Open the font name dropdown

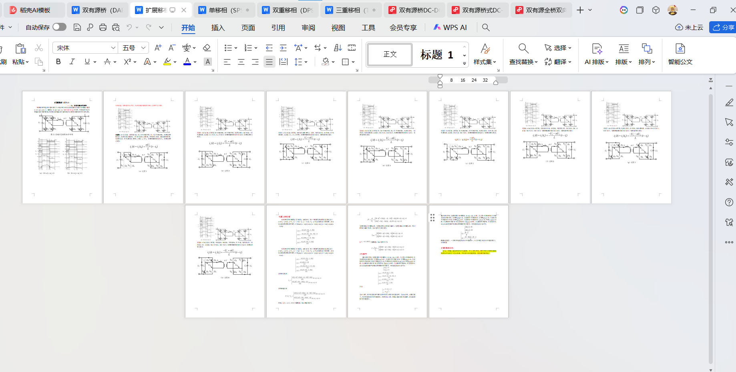pyautogui.click(x=113, y=48)
